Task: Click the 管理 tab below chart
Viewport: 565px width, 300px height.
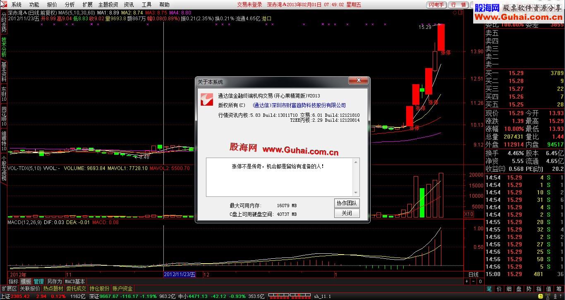Action: point(38,281)
